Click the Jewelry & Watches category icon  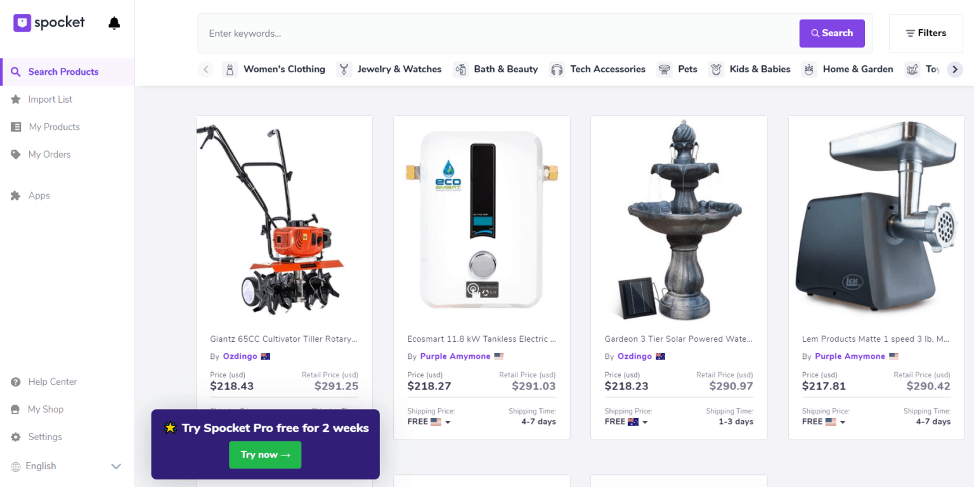(x=343, y=69)
